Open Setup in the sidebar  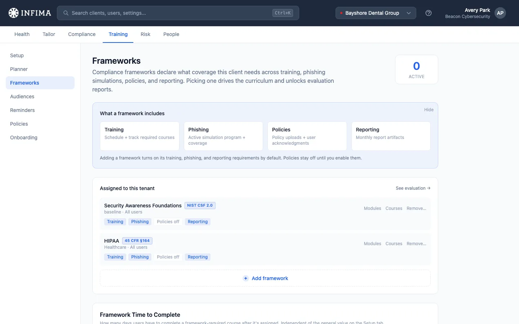(x=40, y=55)
